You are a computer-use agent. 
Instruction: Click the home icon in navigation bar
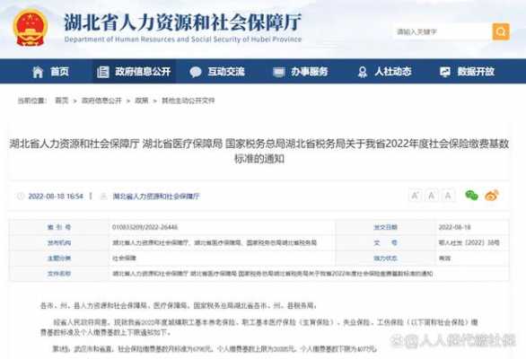pyautogui.click(x=38, y=72)
